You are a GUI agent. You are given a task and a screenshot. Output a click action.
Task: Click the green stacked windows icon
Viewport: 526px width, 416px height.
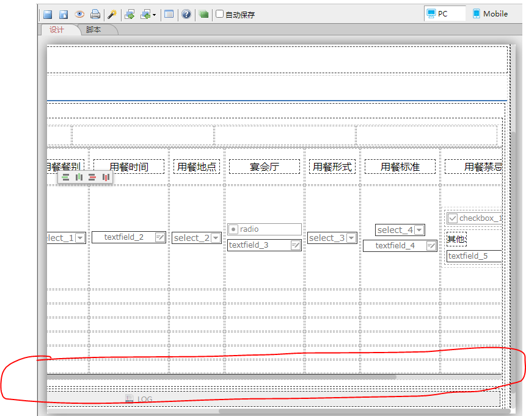(203, 14)
